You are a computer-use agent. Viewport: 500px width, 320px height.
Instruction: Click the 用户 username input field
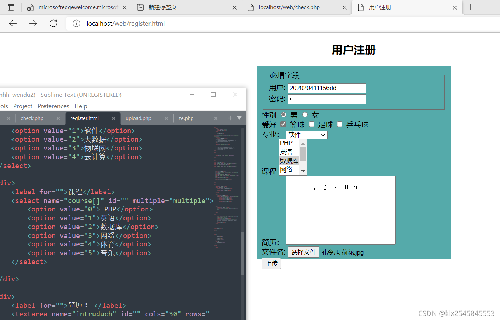tap(327, 88)
